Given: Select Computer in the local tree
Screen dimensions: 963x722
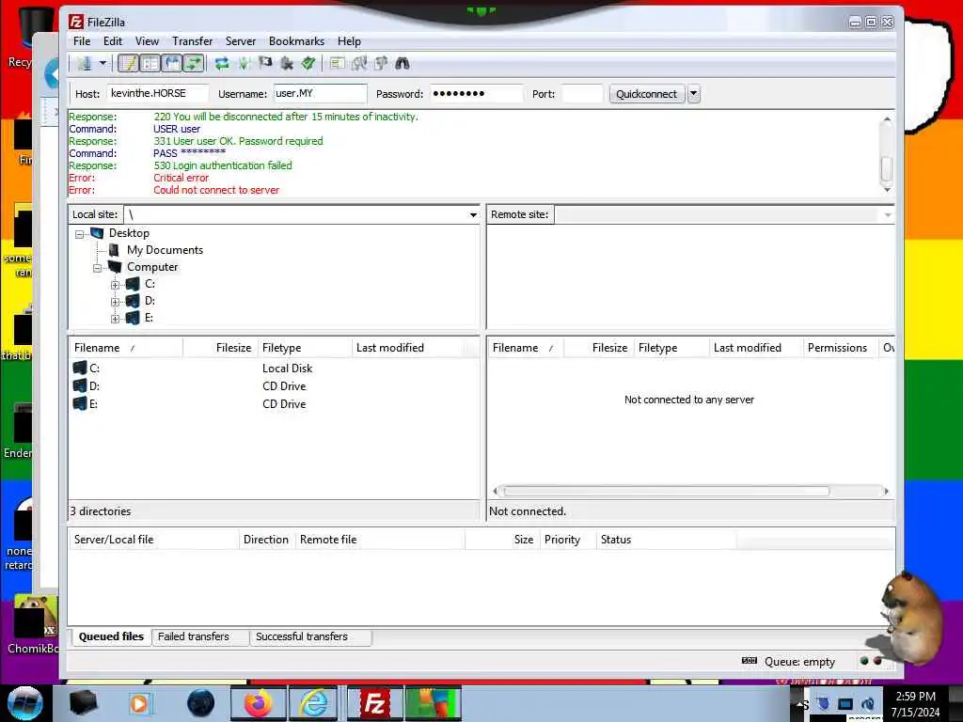Looking at the screenshot, I should [152, 267].
